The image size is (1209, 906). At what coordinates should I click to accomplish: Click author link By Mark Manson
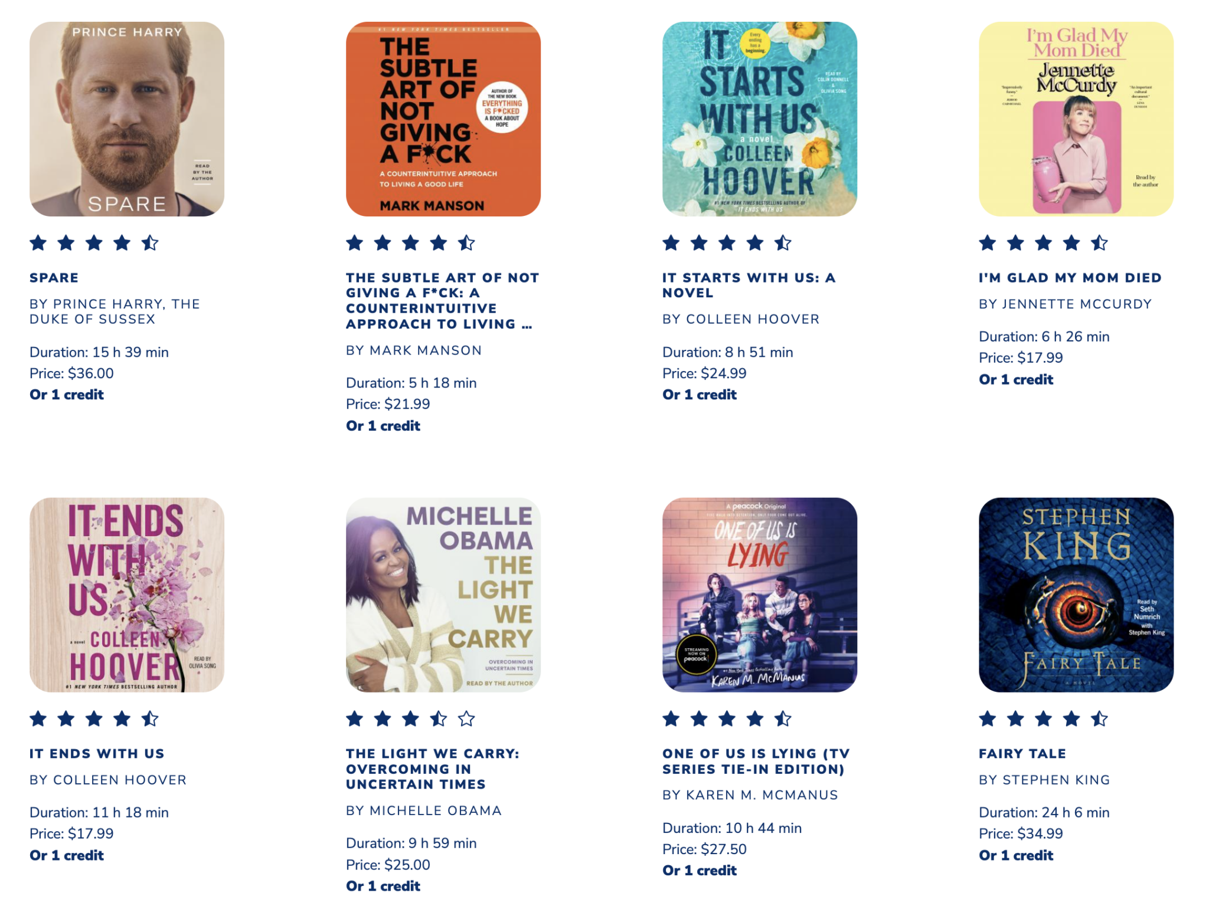(x=414, y=350)
